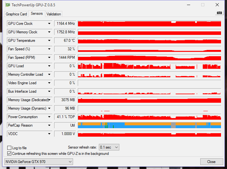Click the 32 % fan speed value
This screenshot has width=227, height=169.
[65, 49]
